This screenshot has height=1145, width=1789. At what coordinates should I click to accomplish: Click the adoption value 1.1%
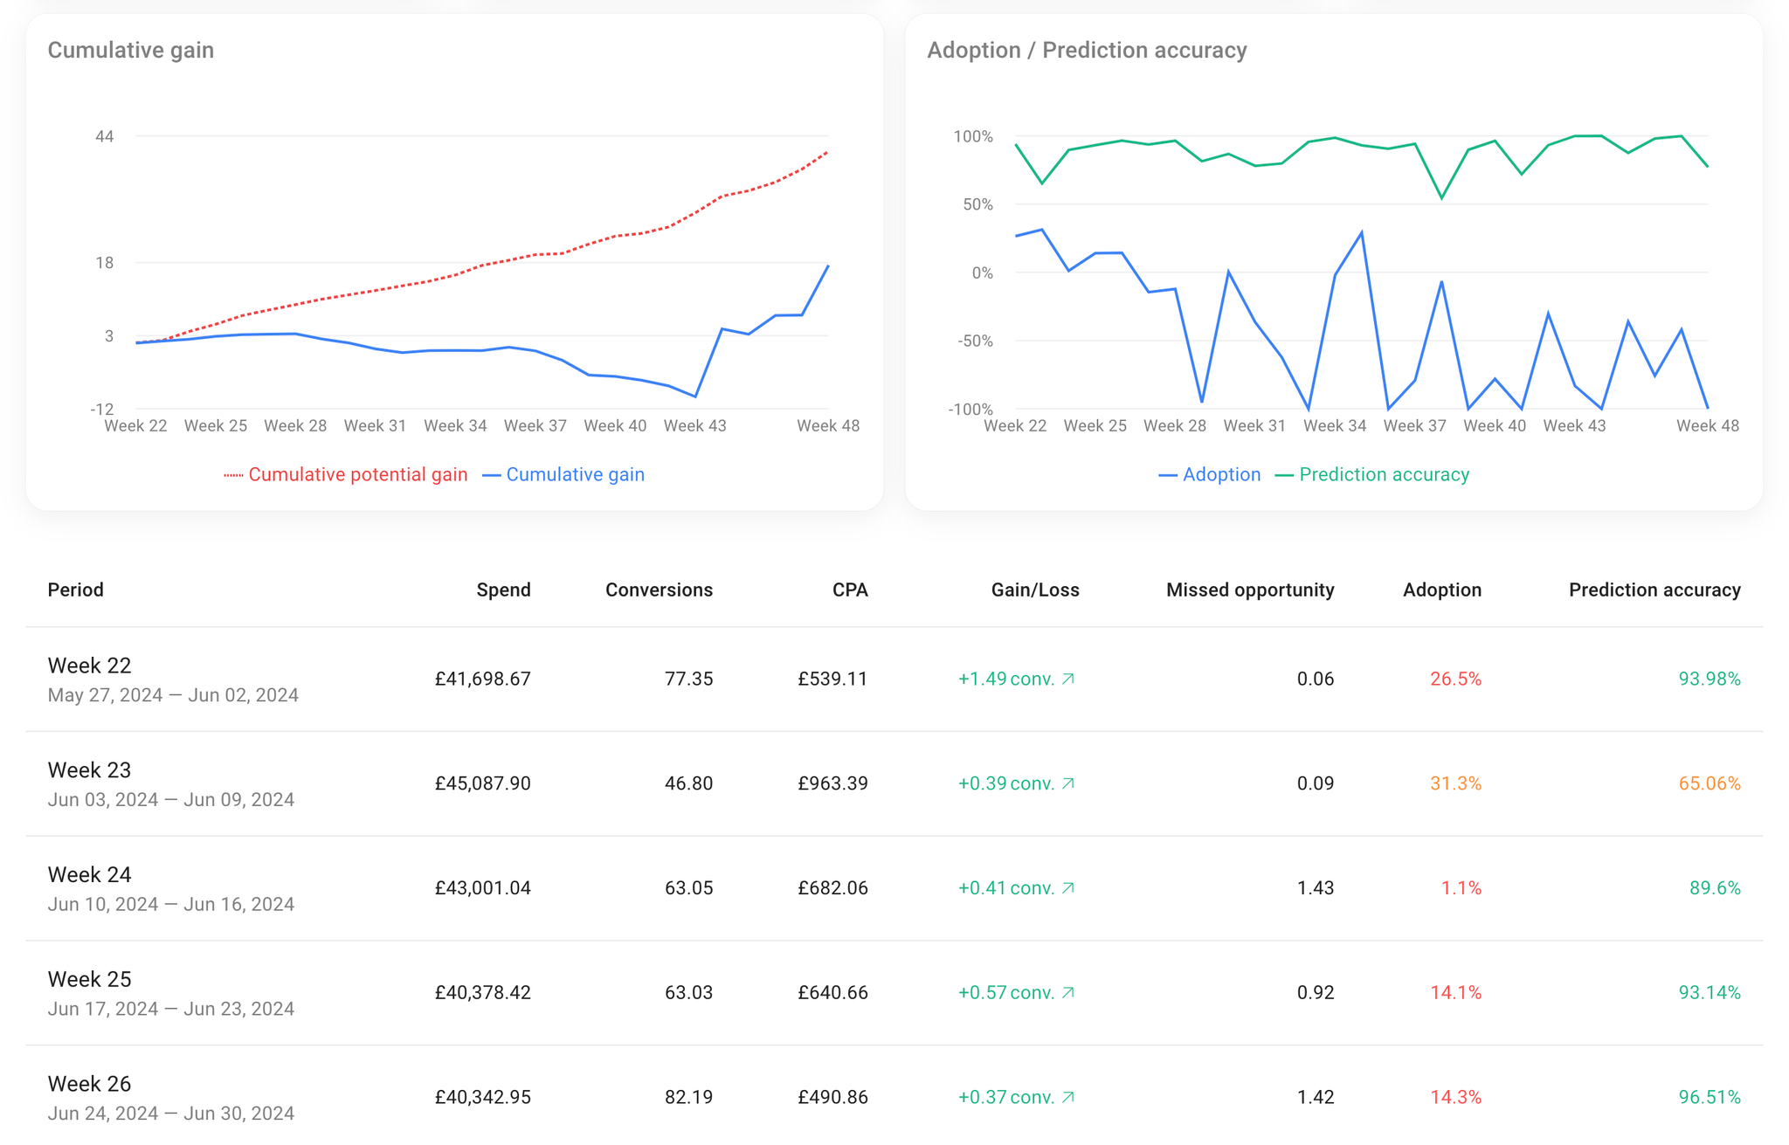(x=1461, y=888)
